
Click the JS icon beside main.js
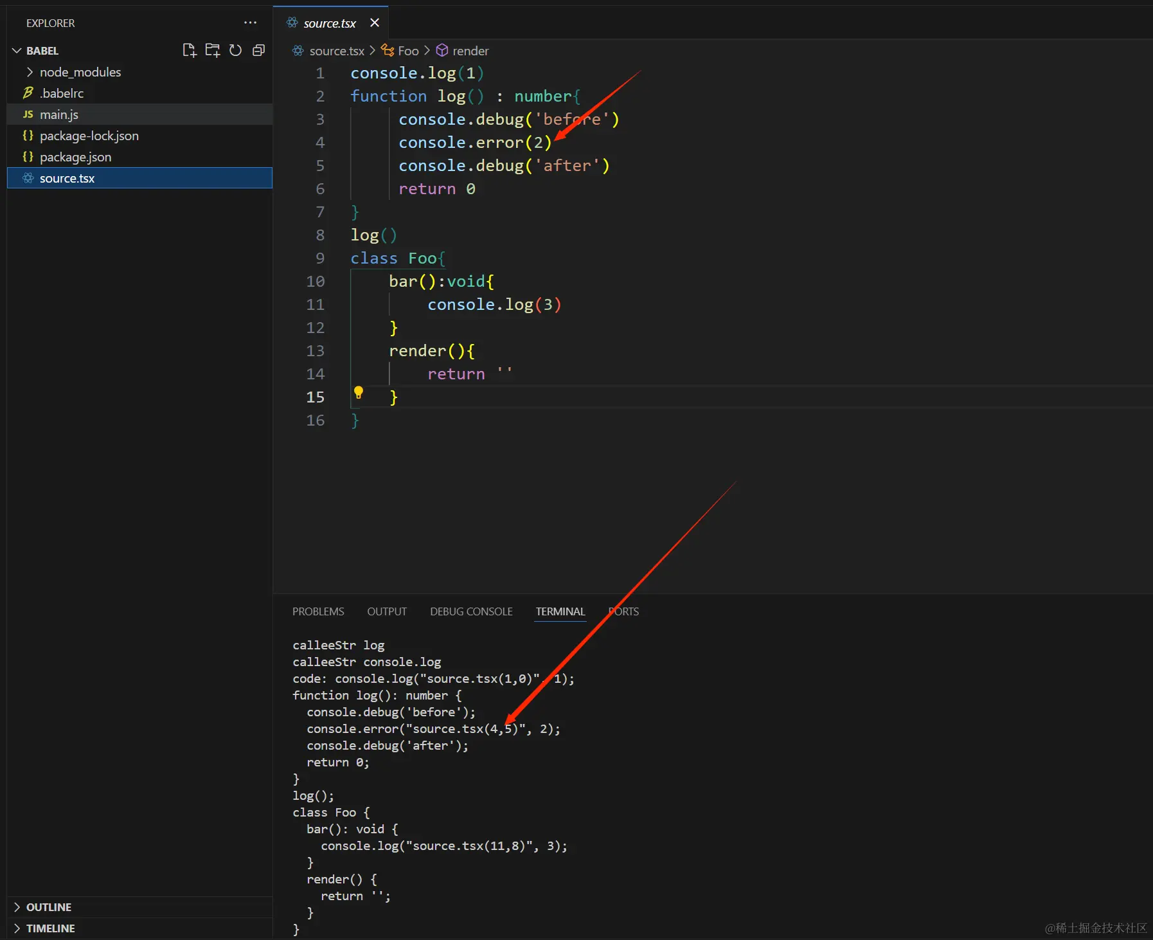(x=28, y=114)
